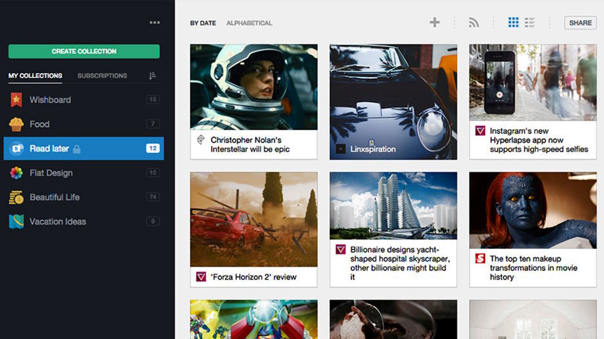Click Read later count badge 12
The height and width of the screenshot is (339, 604).
(x=153, y=148)
